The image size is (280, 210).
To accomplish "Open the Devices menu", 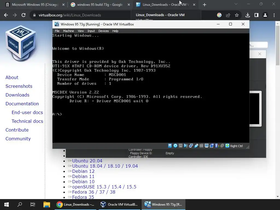I will point(103,31).
